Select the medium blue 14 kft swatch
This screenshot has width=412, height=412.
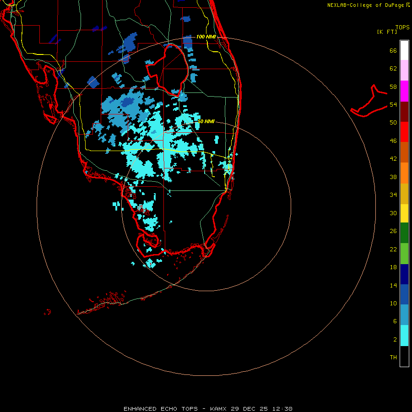404,294
